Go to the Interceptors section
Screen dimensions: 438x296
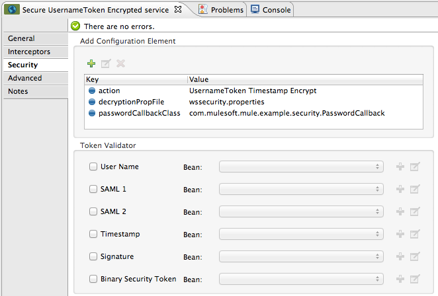[x=28, y=52]
